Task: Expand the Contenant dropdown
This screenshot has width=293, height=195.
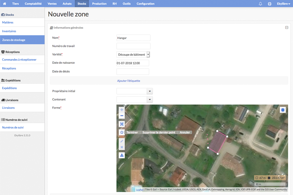Action: coord(150,100)
